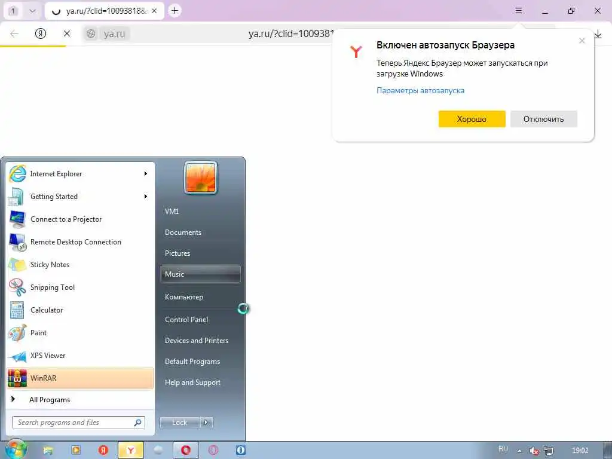Open the tab list dropdown chevron
Viewport: 612px width, 459px height.
(32, 11)
